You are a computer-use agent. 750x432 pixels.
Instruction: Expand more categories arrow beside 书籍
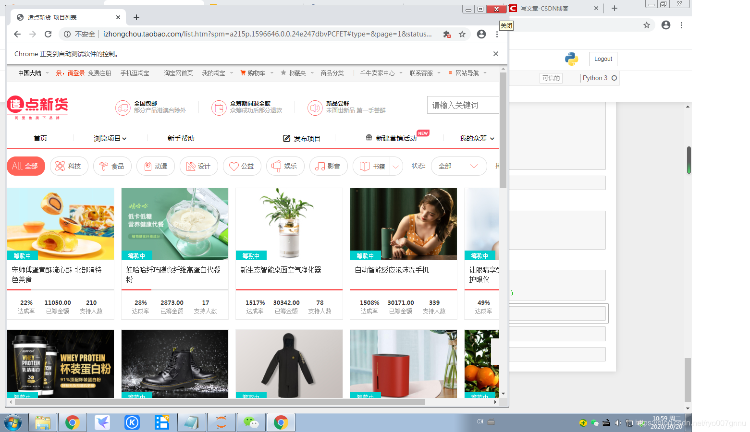[x=396, y=167]
